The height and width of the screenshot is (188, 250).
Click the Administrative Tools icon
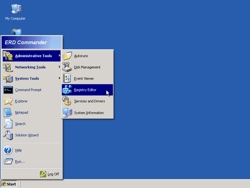coord(8,56)
